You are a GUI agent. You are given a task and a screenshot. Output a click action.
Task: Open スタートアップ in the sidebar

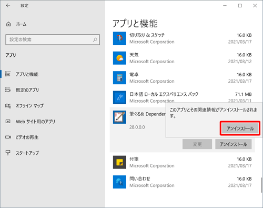coord(27,153)
